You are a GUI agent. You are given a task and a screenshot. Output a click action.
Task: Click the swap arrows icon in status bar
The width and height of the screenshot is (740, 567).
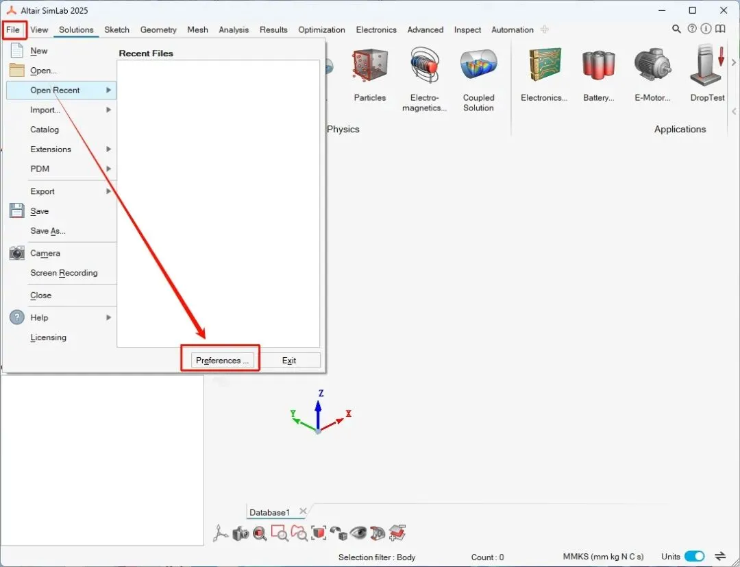(x=720, y=556)
